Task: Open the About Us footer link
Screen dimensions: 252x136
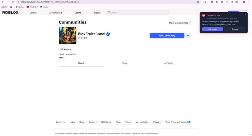Action: [x=61, y=122]
